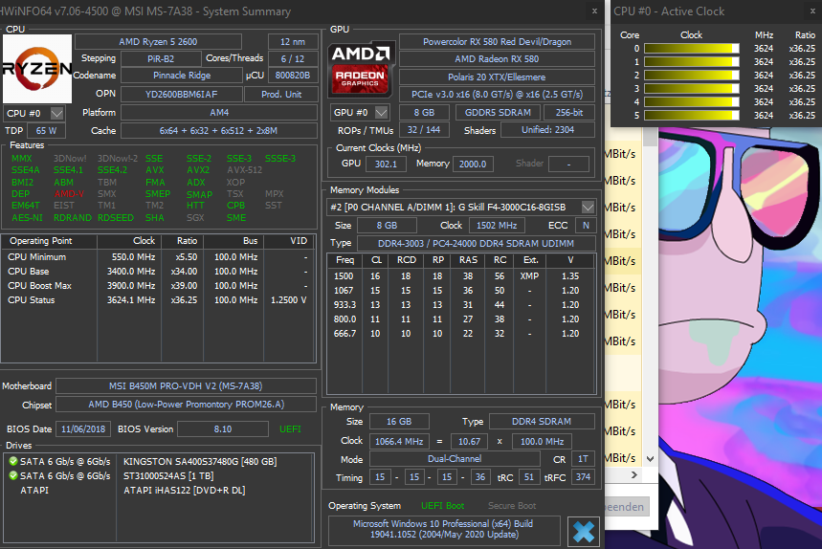Click the PCIe v3.0 x16 link field

click(497, 95)
